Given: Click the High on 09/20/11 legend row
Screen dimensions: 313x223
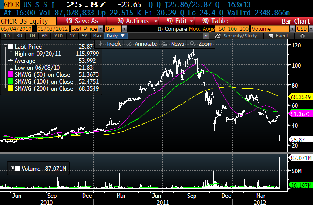Looking at the screenshot, I should 54,54.
